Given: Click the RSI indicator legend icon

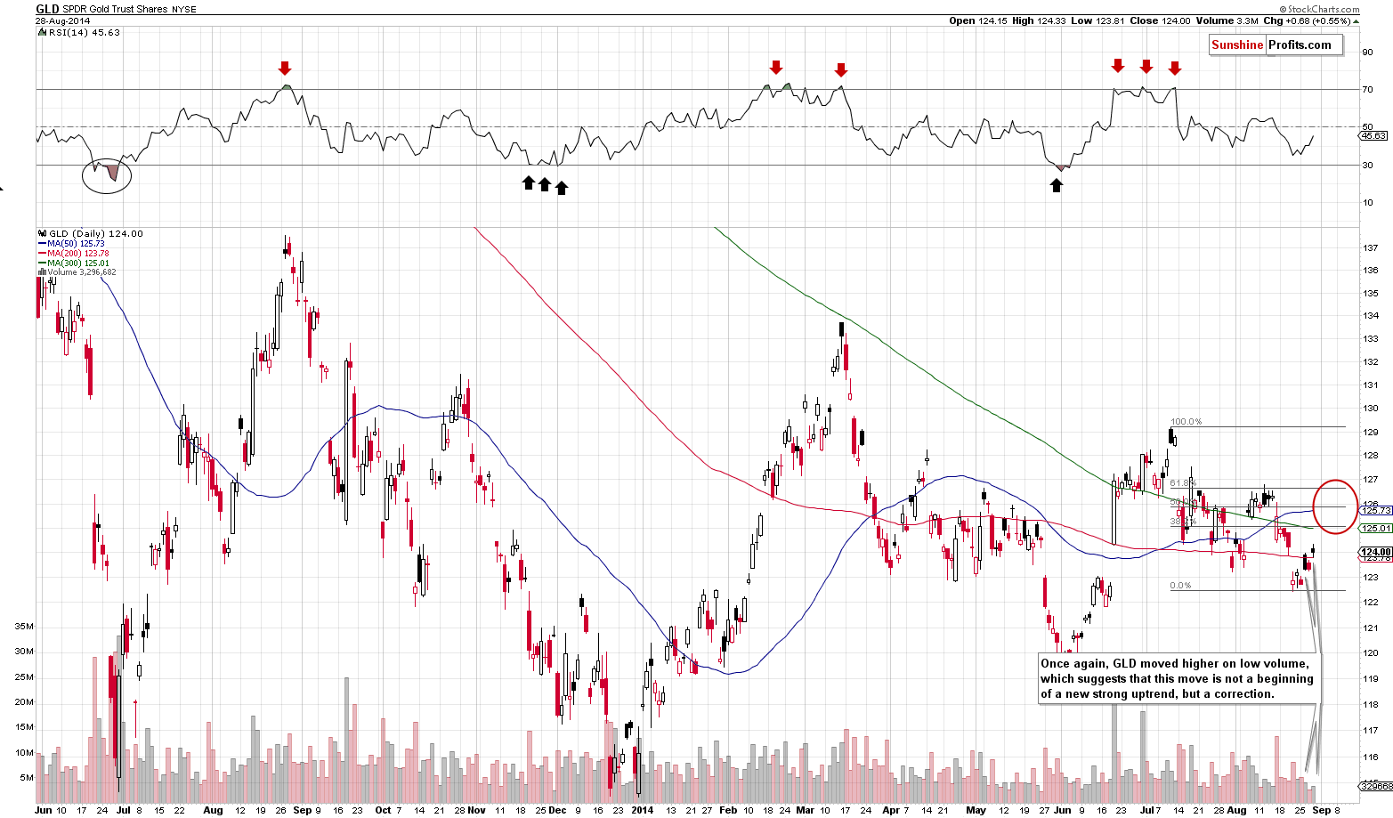Looking at the screenshot, I should tap(41, 32).
